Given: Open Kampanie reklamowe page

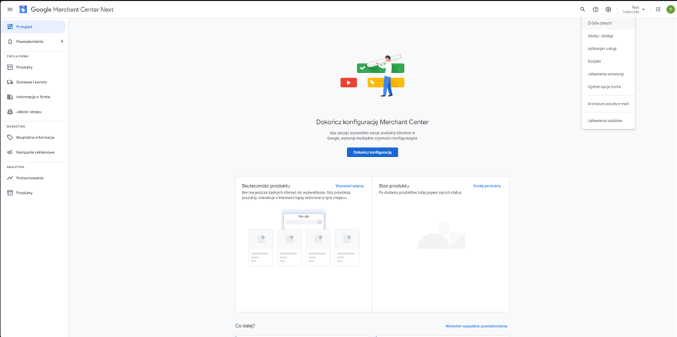Looking at the screenshot, I should tap(33, 152).
